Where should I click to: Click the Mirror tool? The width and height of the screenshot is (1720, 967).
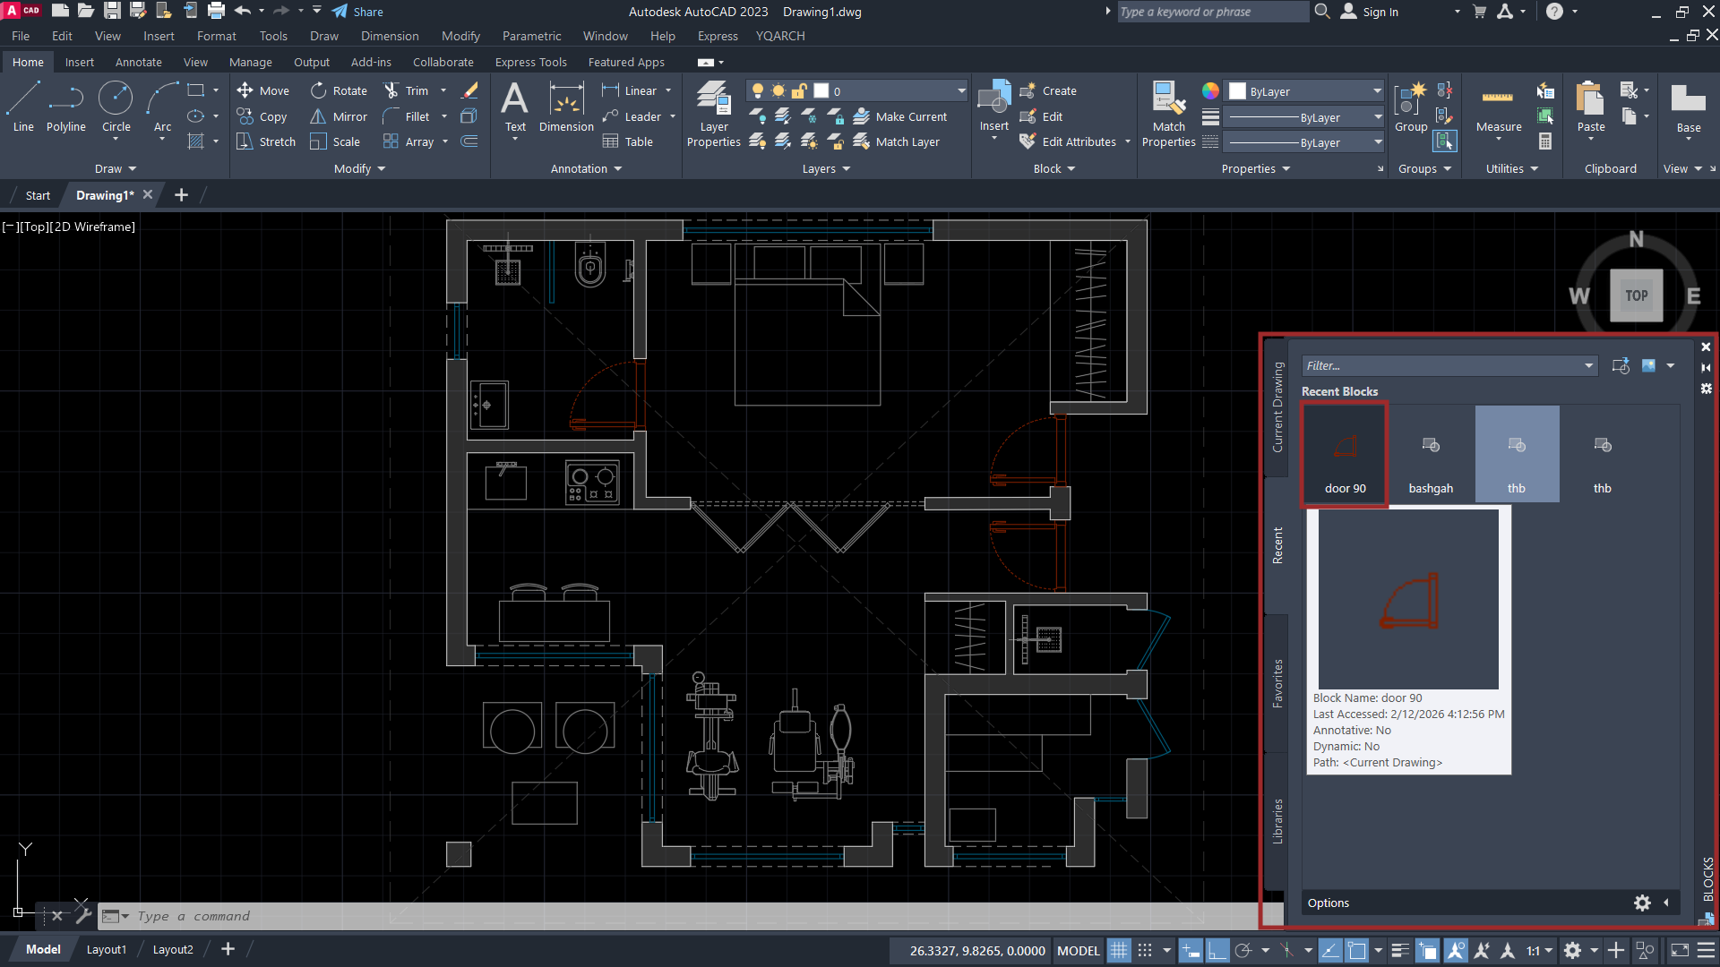(x=339, y=116)
